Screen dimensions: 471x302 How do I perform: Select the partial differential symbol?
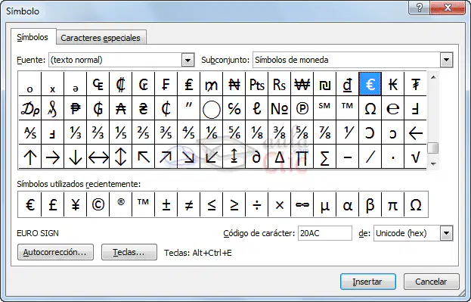pyautogui.click(x=257, y=157)
